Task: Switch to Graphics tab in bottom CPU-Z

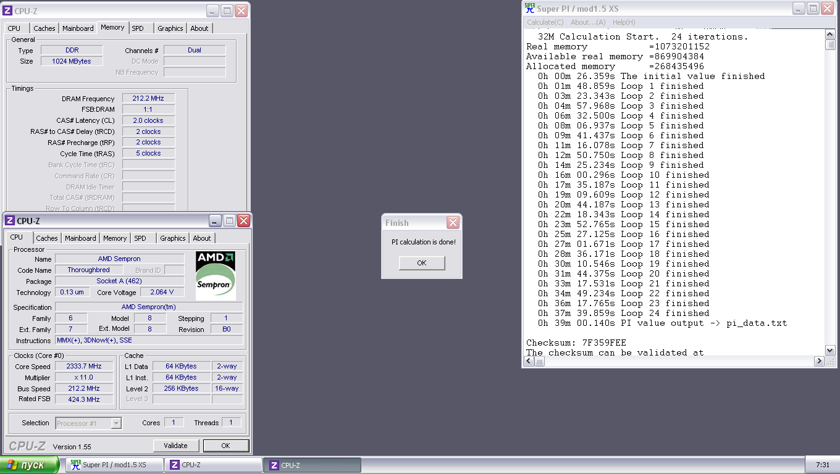Action: [x=173, y=238]
